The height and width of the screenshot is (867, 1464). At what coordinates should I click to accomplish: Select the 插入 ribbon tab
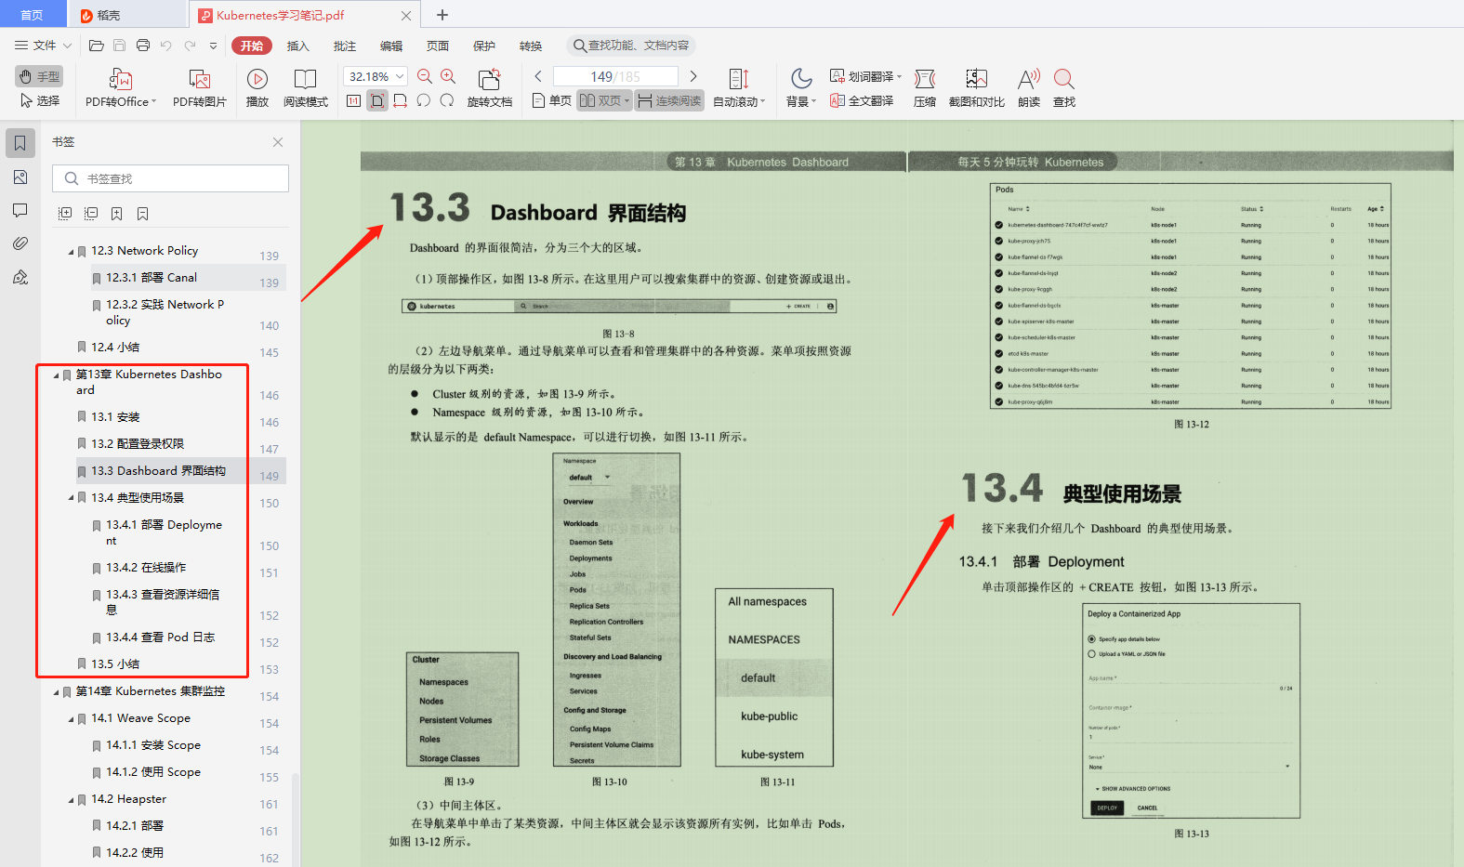298,46
